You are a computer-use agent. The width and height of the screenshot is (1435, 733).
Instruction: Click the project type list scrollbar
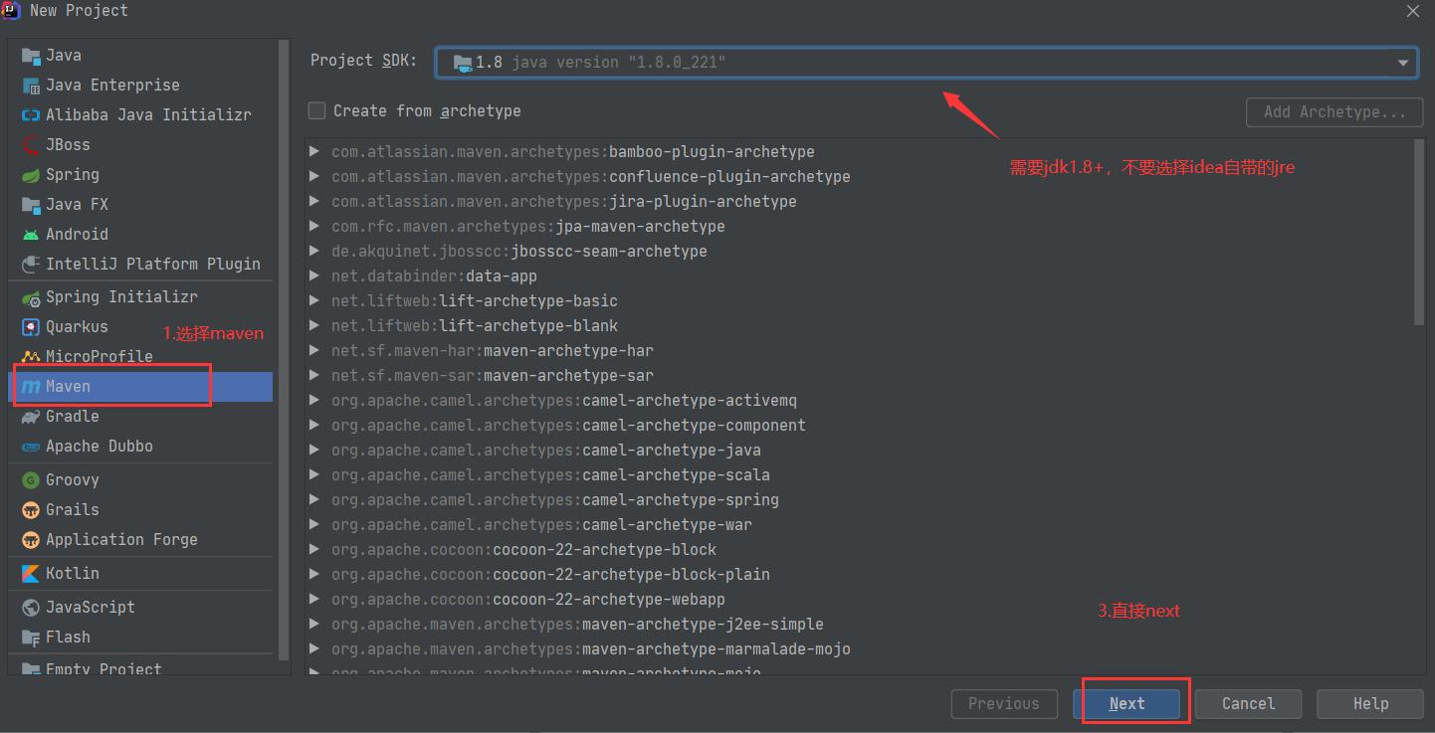point(285,348)
